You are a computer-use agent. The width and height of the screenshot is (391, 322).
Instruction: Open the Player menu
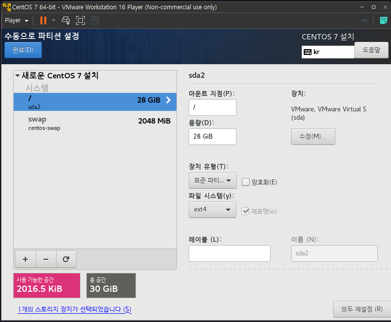[x=17, y=20]
